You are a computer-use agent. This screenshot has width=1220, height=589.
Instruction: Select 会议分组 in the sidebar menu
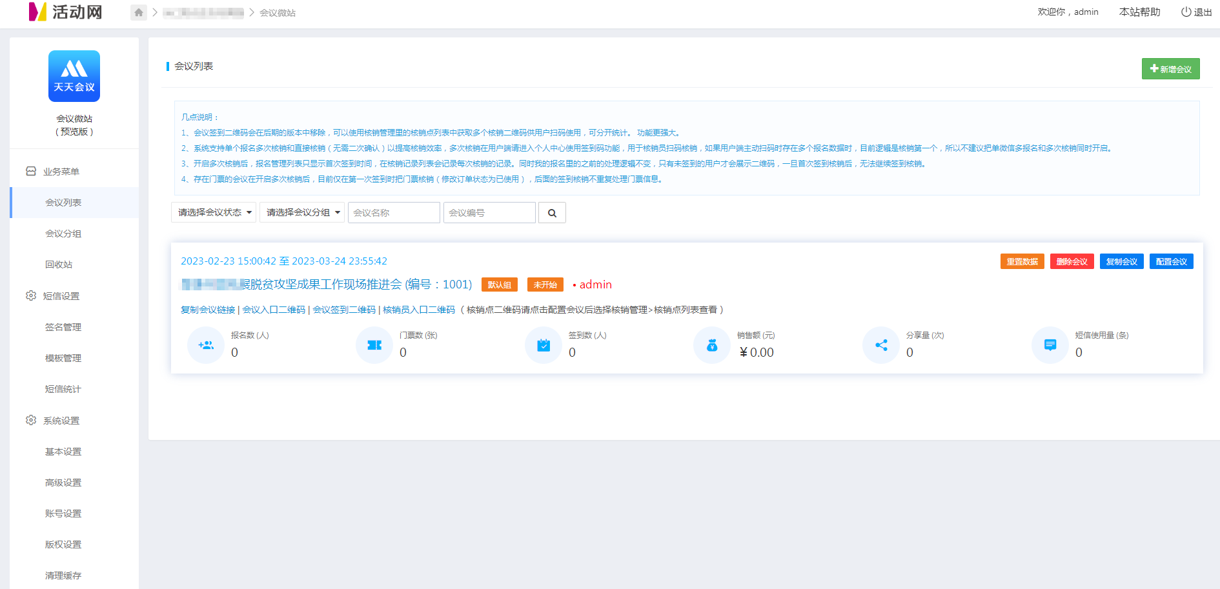point(63,233)
